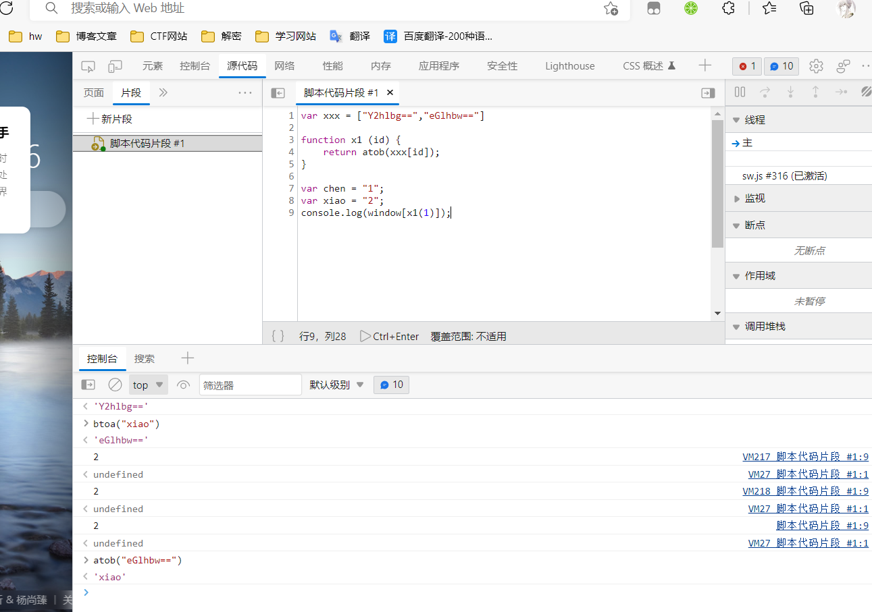Hide the debugger sidebar icon
This screenshot has height=612, width=872.
pyautogui.click(x=708, y=93)
